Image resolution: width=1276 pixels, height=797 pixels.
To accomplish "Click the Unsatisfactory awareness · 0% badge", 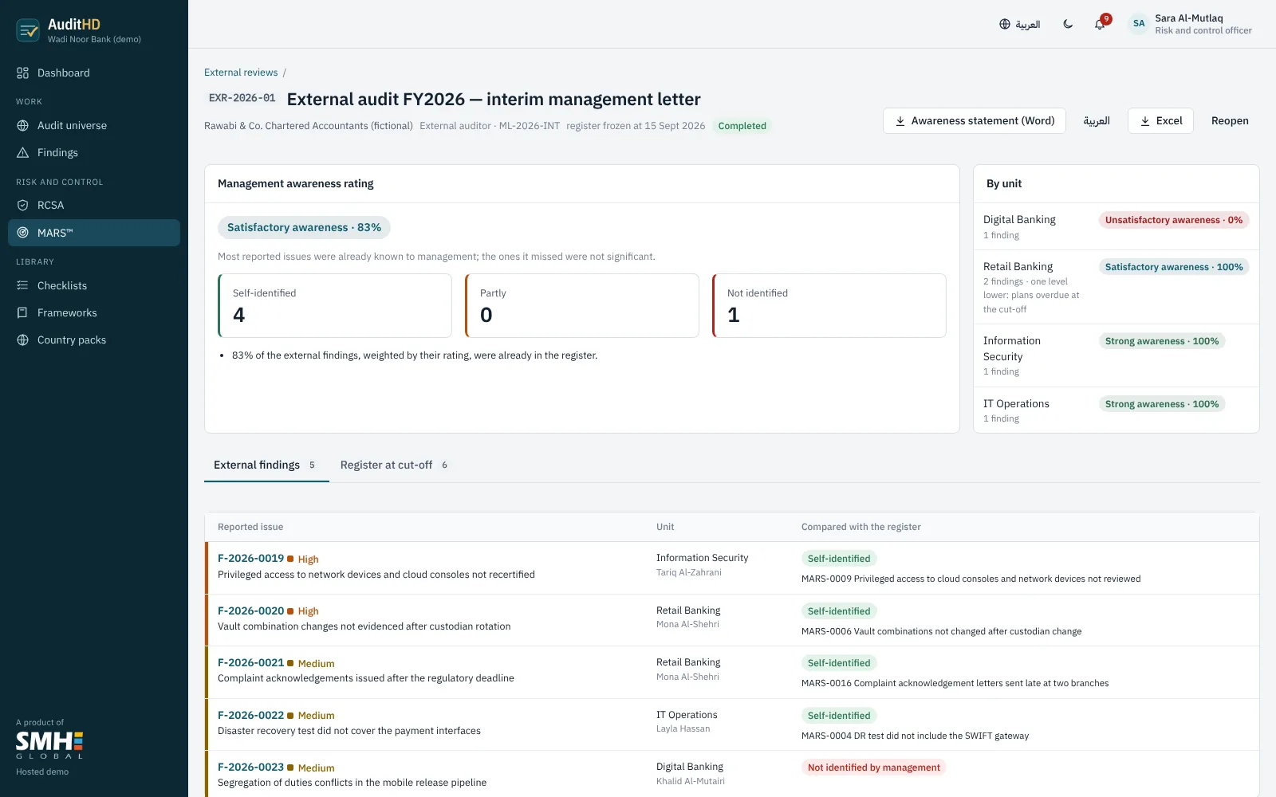I will click(x=1174, y=220).
